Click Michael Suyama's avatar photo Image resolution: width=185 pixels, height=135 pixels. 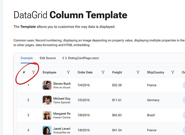point(47,100)
